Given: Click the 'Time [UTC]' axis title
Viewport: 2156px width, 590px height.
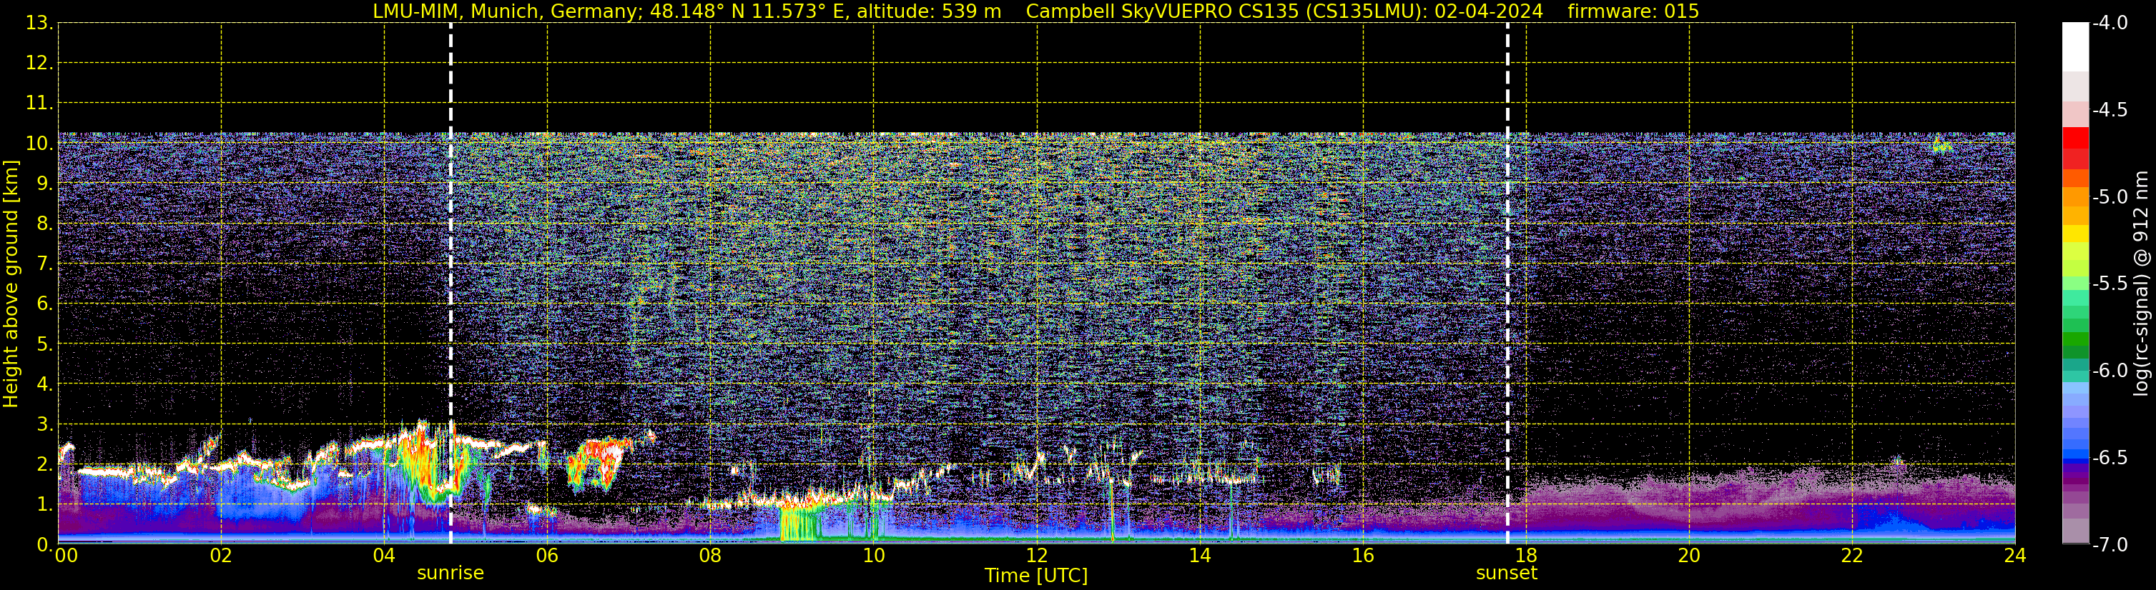Looking at the screenshot, I should [x=1036, y=576].
